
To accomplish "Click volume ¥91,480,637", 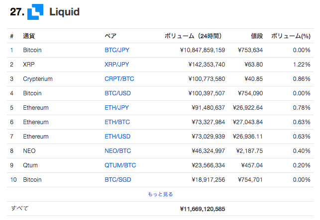I will (x=209, y=108).
